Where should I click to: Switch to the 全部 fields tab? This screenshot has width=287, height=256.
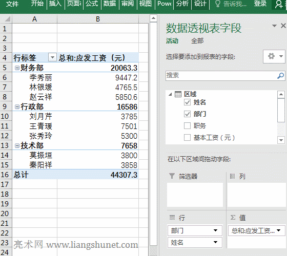pyautogui.click(x=197, y=41)
